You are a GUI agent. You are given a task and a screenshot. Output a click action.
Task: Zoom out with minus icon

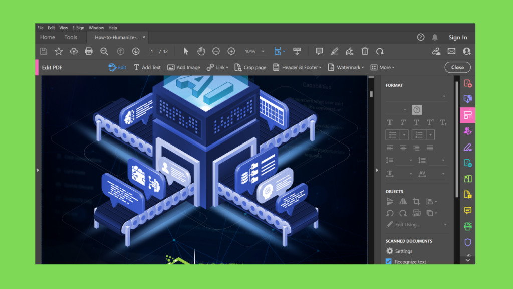(216, 51)
